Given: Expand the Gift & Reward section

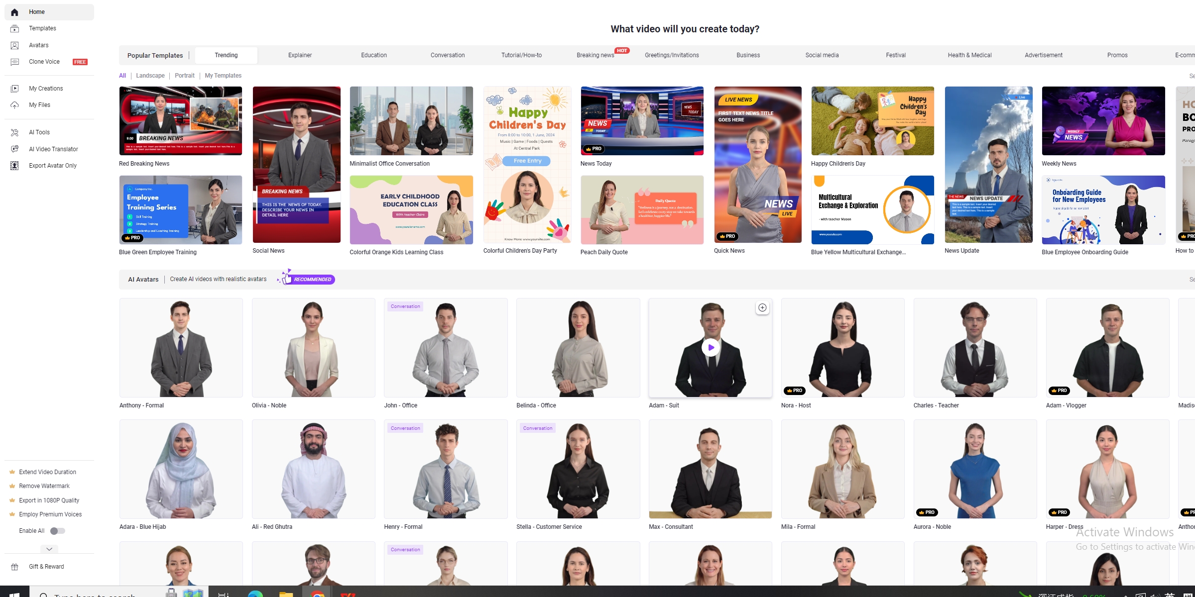Looking at the screenshot, I should (46, 567).
